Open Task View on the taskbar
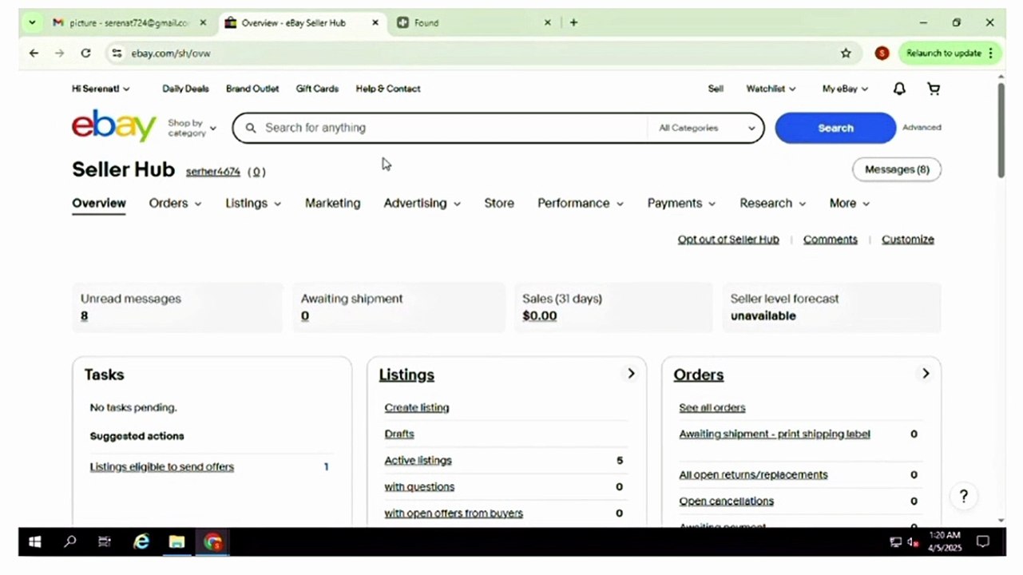The width and height of the screenshot is (1023, 575). pos(105,542)
